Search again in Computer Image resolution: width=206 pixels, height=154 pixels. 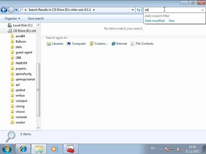(x=76, y=44)
